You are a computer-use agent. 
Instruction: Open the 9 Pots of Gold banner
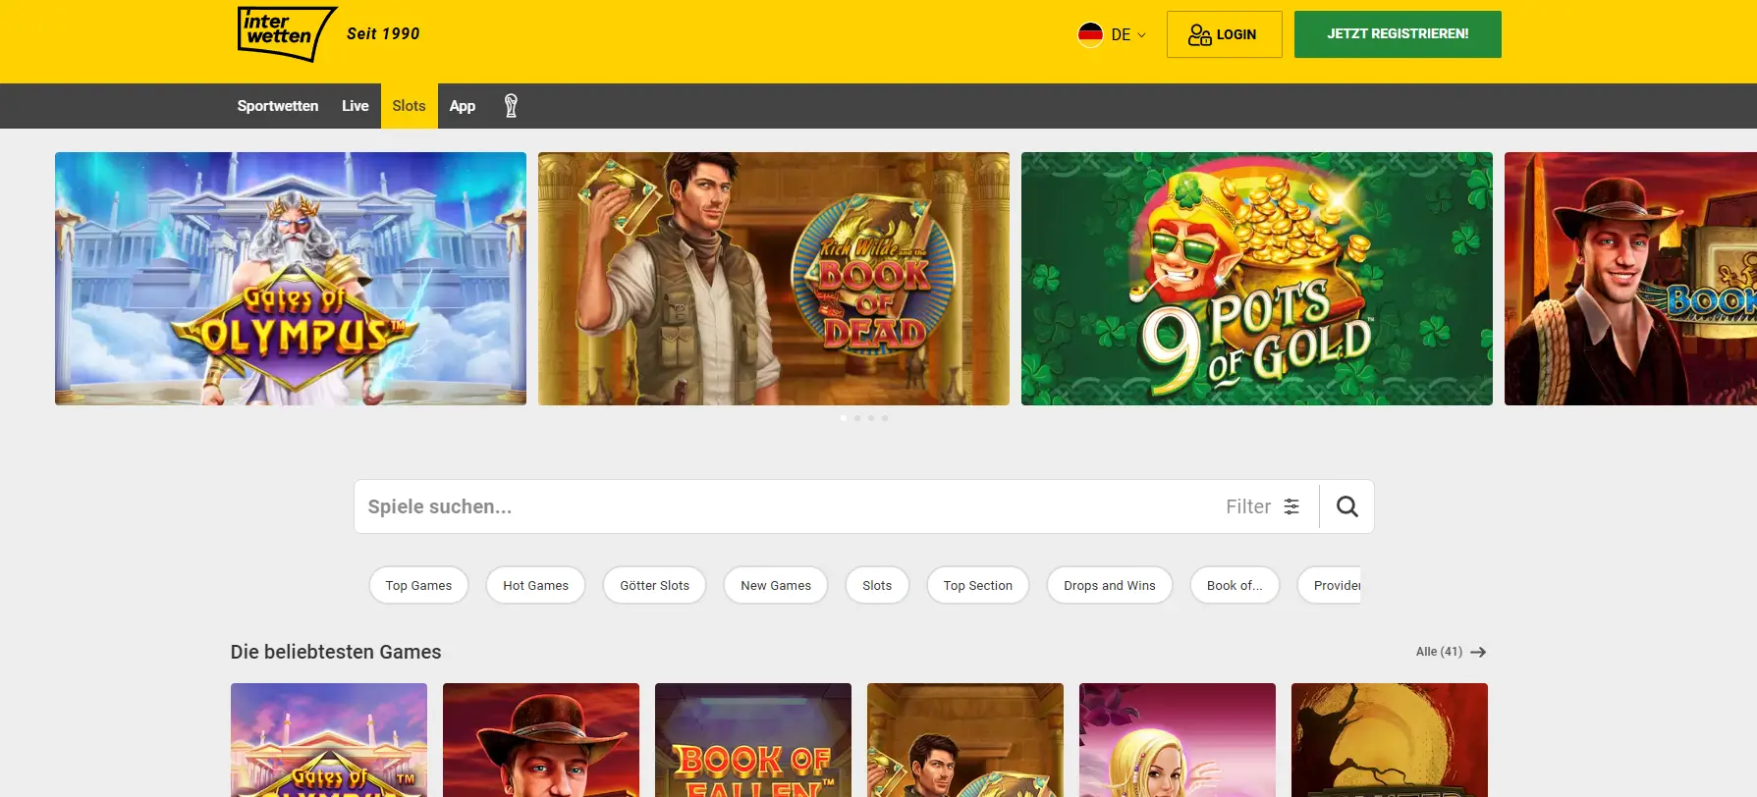(x=1257, y=279)
